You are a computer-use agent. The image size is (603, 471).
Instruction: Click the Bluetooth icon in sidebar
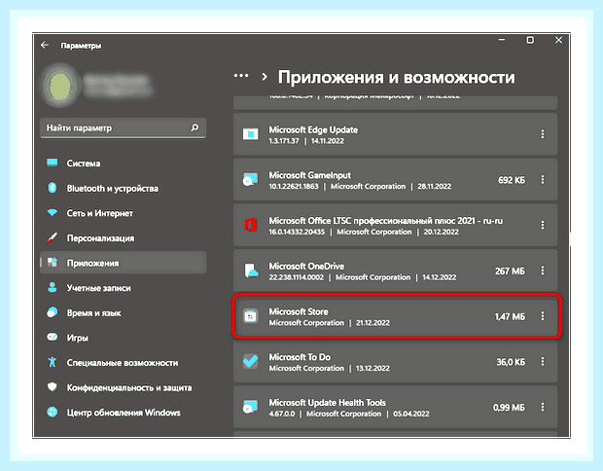pyautogui.click(x=53, y=188)
